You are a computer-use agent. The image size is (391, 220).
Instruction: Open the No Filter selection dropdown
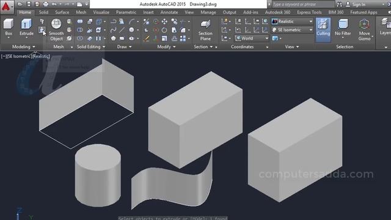pos(343,29)
